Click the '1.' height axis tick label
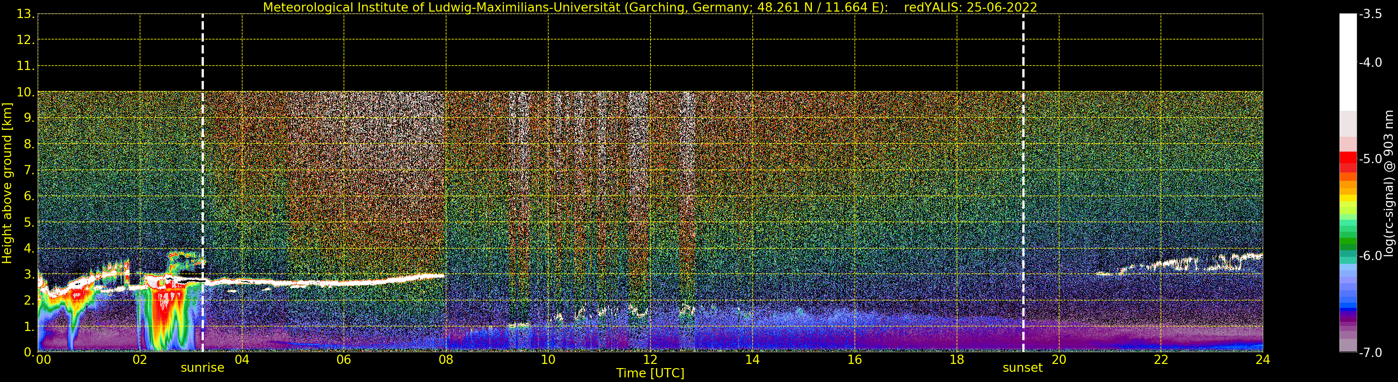This screenshot has height=382, width=1398. [29, 326]
